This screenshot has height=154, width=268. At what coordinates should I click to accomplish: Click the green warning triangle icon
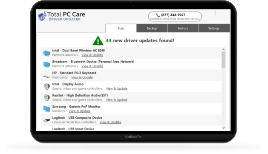point(98,41)
